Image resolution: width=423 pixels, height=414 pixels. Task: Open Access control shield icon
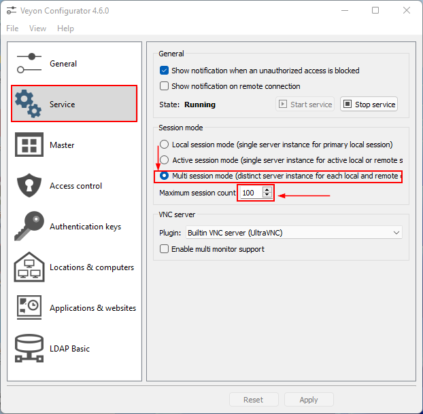pos(29,186)
